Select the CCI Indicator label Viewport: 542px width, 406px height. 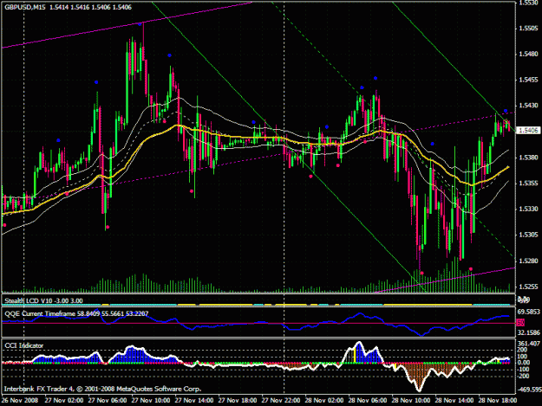(x=24, y=345)
